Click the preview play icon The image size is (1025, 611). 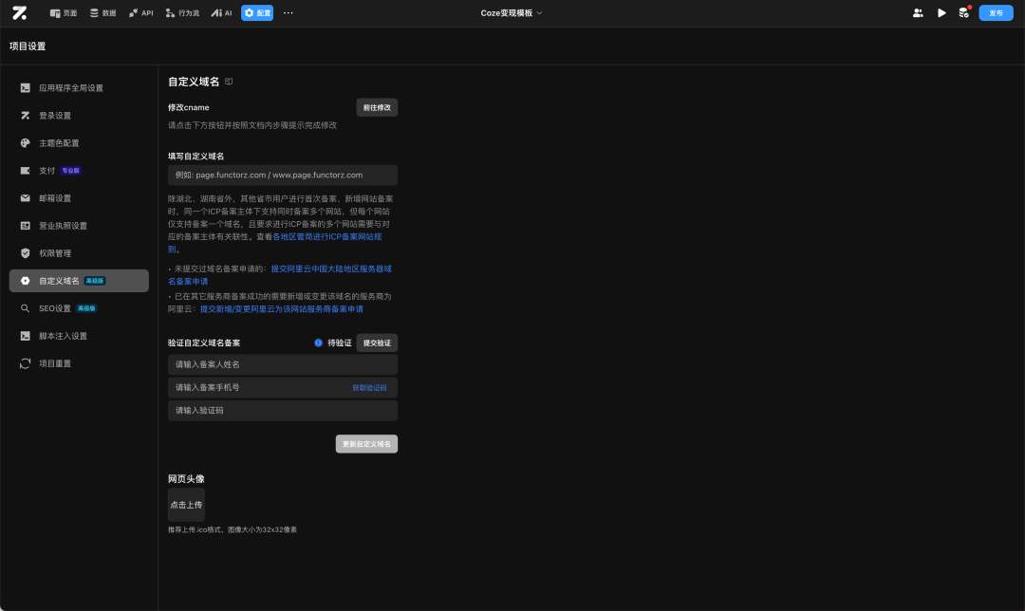942,12
